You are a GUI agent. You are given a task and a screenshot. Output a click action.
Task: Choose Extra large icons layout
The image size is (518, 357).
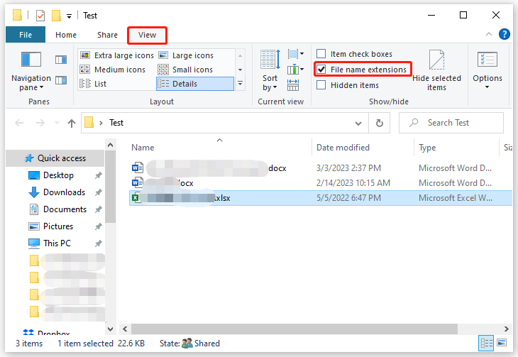click(x=117, y=55)
